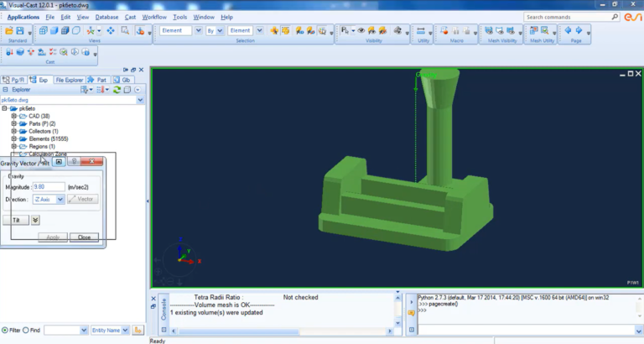Viewport: 644px width, 344px height.
Task: Click the green refresh icon in Explorer
Action: (x=117, y=90)
